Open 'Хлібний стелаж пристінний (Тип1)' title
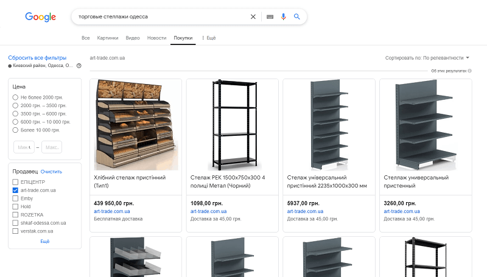The width and height of the screenshot is (487, 277). (x=130, y=181)
